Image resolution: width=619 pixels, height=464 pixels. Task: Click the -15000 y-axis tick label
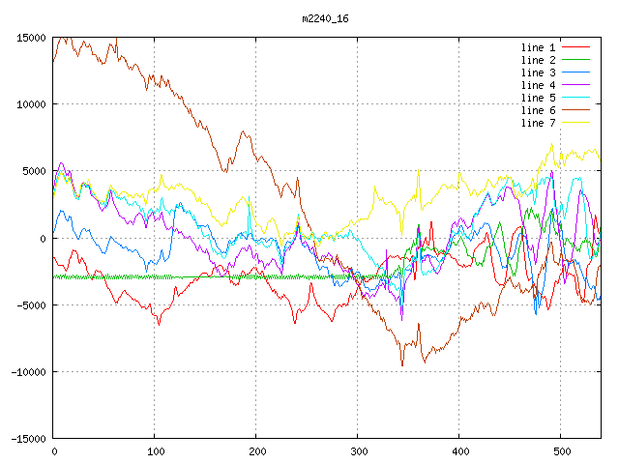coord(27,439)
